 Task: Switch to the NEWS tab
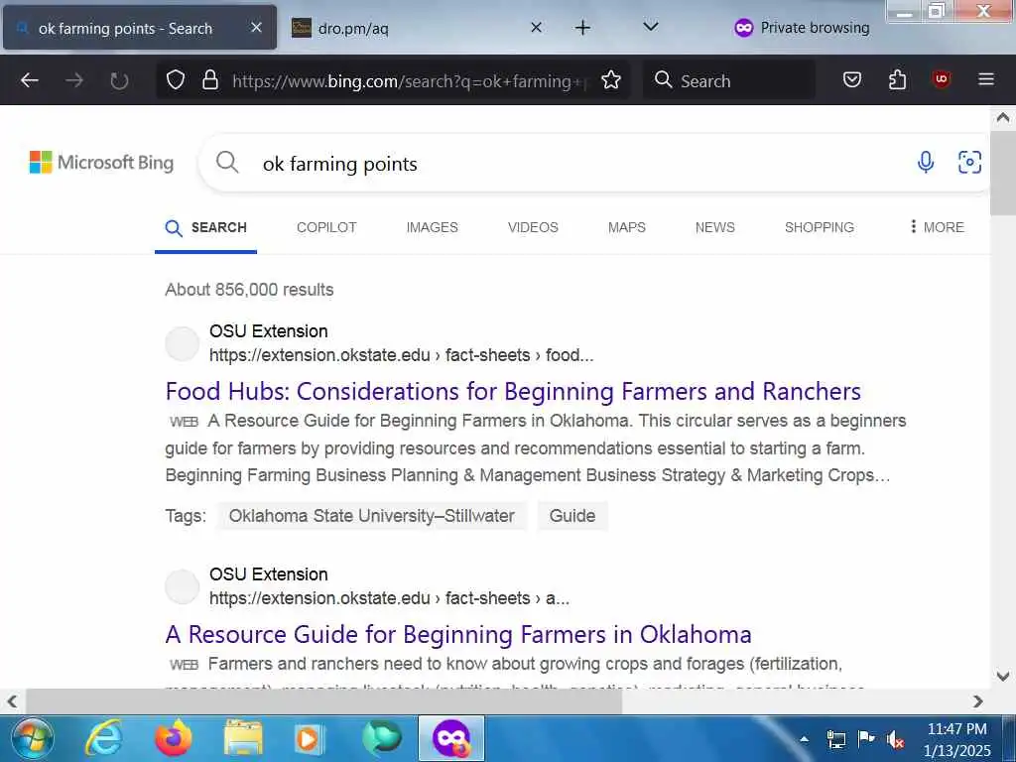(714, 227)
